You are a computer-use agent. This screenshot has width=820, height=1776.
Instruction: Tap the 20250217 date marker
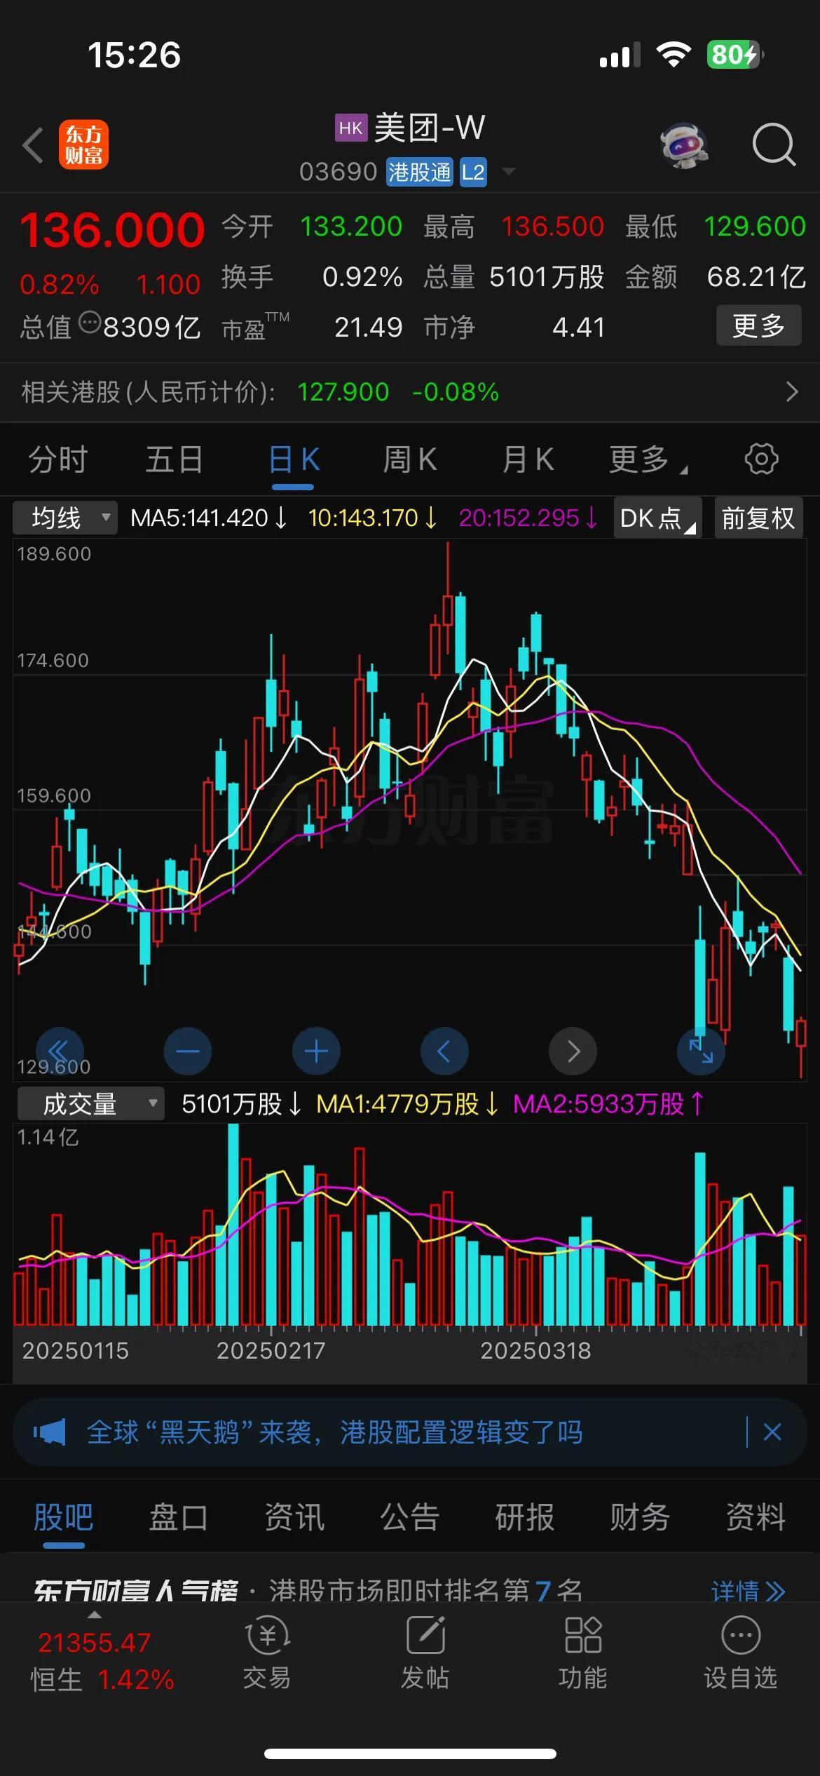coord(271,1351)
